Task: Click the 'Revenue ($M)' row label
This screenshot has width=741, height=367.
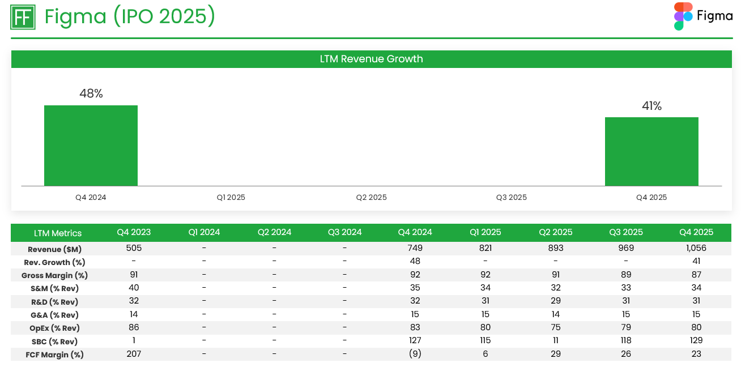Action: coord(54,249)
